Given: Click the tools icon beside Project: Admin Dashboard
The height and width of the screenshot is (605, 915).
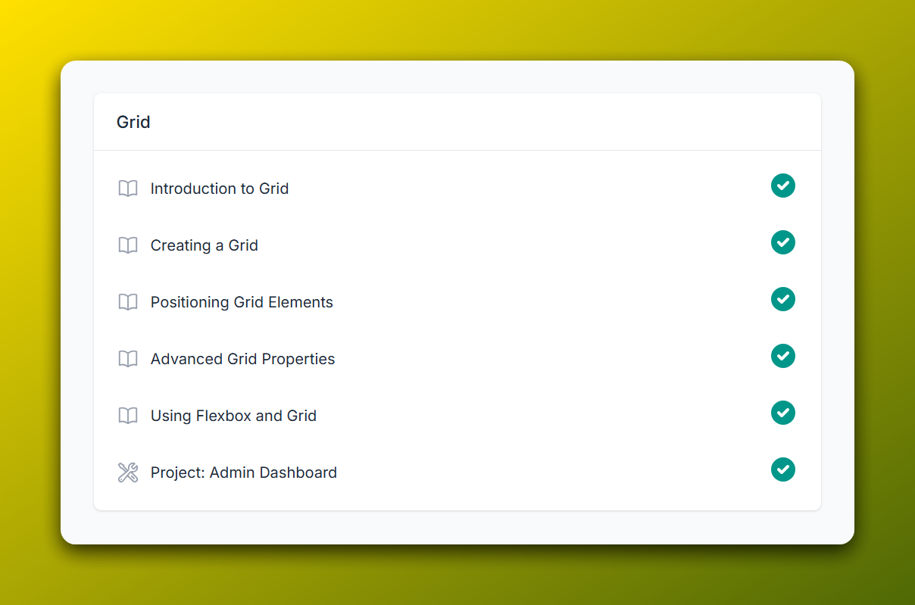Looking at the screenshot, I should tap(127, 472).
